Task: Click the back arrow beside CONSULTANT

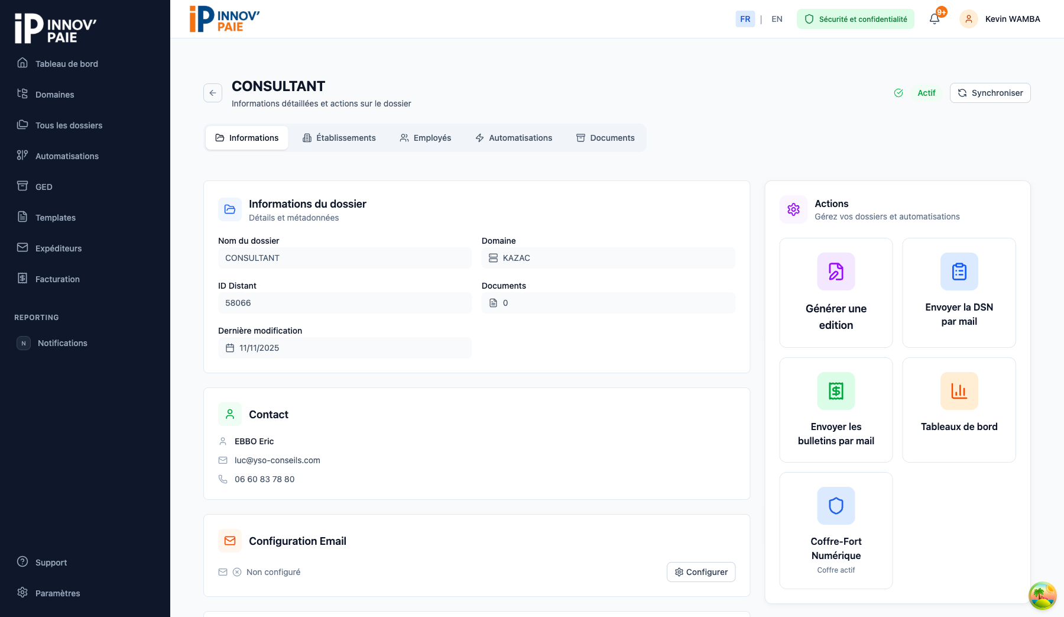Action: [x=213, y=93]
